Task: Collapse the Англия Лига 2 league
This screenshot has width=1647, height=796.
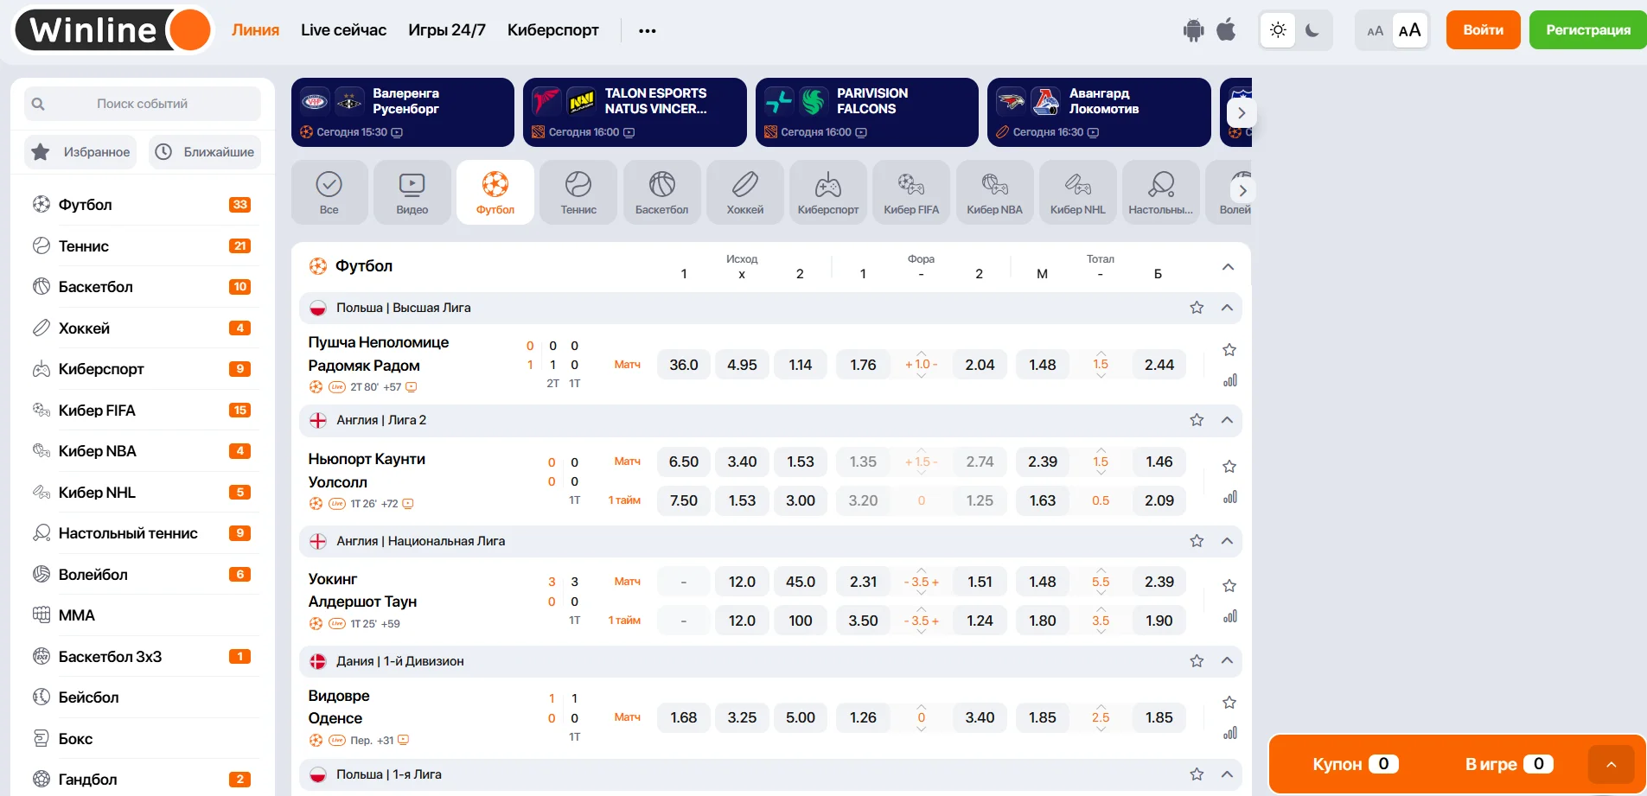Action: [1227, 420]
